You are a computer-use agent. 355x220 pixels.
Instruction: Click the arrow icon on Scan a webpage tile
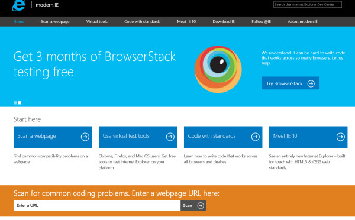(x=85, y=137)
